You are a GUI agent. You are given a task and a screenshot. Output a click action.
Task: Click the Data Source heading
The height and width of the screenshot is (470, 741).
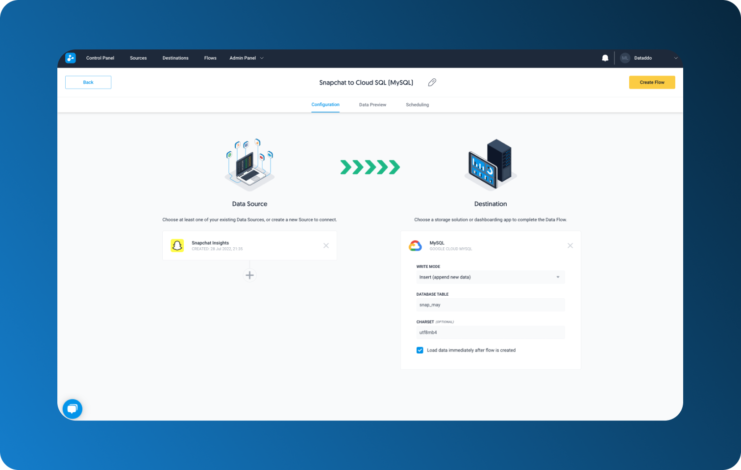[x=249, y=204]
